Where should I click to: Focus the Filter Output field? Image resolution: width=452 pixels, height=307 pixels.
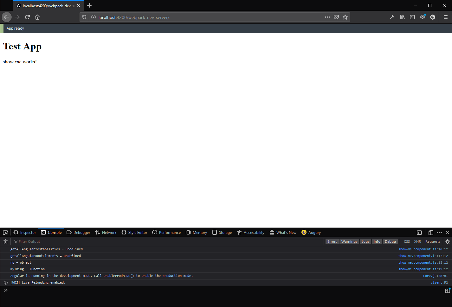(168, 241)
